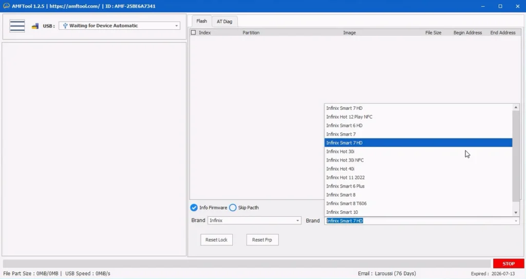Select the Skip Pacth option
Screen dimensions: 526x279
pos(233,208)
